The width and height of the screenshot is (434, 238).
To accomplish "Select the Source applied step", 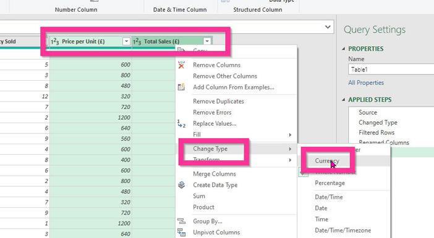I will coord(368,112).
